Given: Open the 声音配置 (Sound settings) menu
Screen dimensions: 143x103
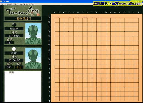Looking at the screenshot, I should [23, 4].
